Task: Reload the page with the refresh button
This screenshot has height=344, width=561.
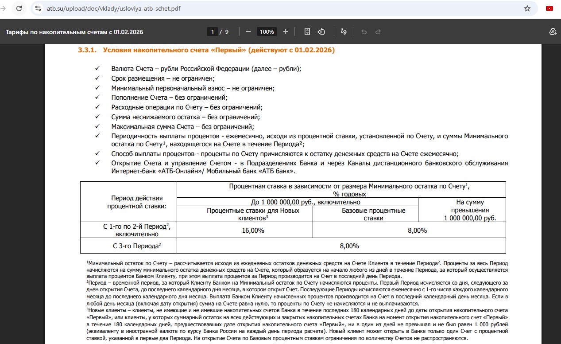Action: [x=19, y=8]
